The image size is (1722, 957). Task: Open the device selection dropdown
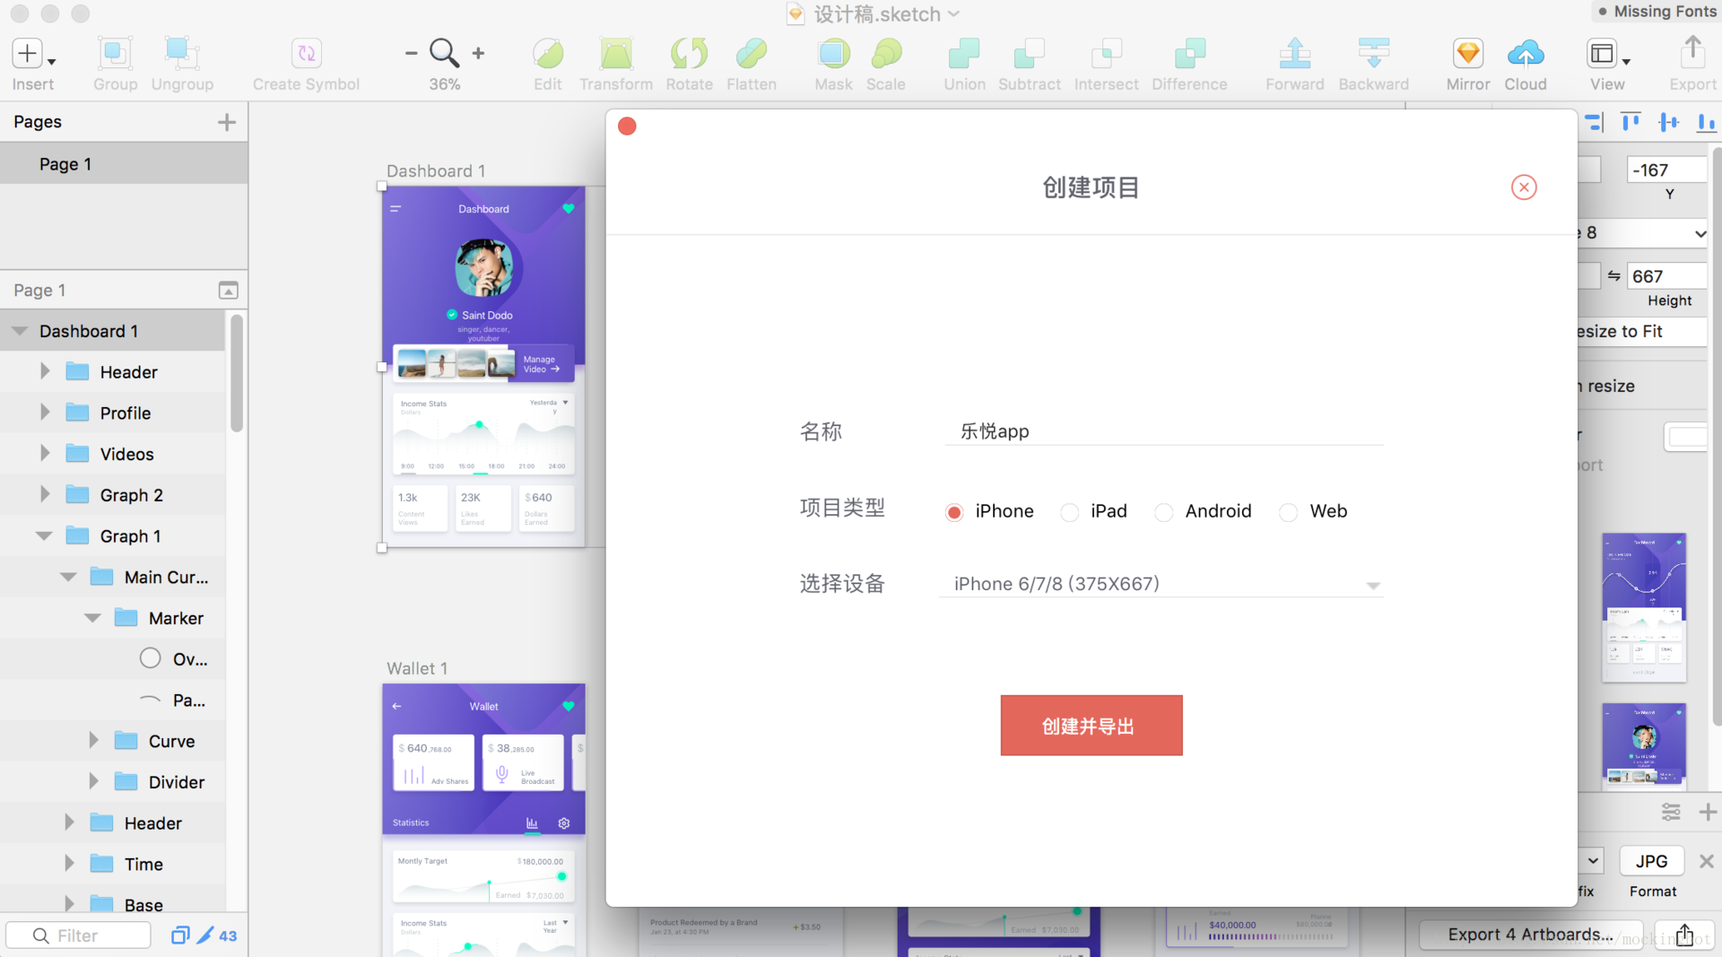[x=1161, y=584]
